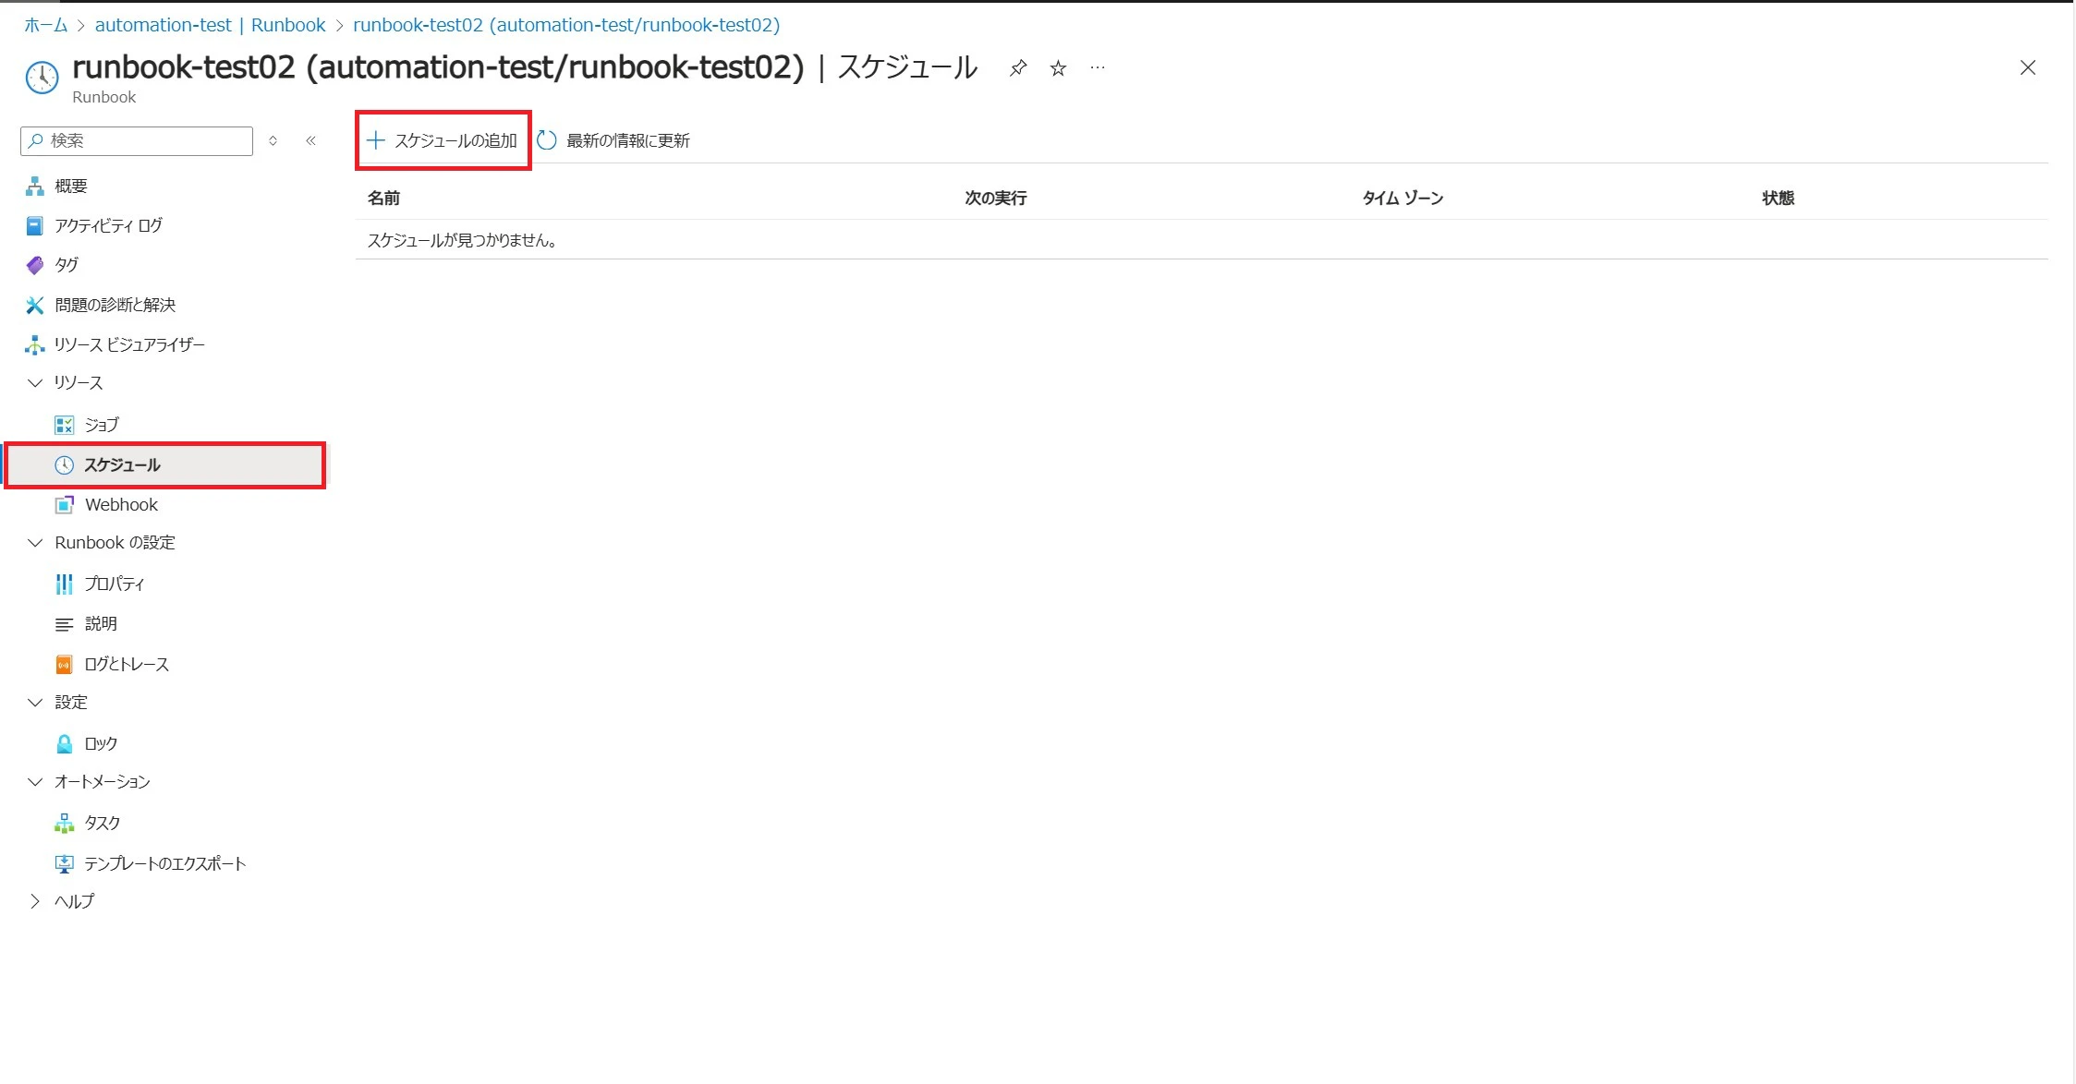This screenshot has width=2076, height=1084.
Task: Click the オートメーション section label
Action: pyautogui.click(x=103, y=782)
